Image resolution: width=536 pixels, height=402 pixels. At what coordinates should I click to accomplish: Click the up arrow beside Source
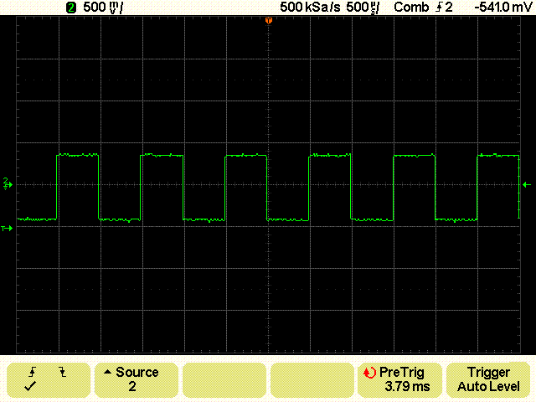tap(107, 372)
